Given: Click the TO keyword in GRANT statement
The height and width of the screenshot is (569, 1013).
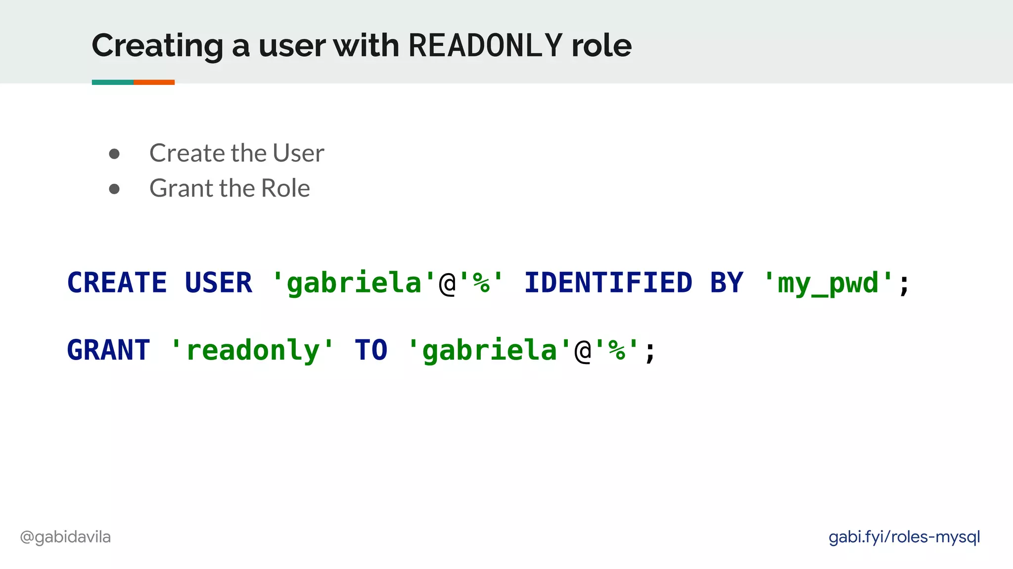Looking at the screenshot, I should click(x=371, y=350).
